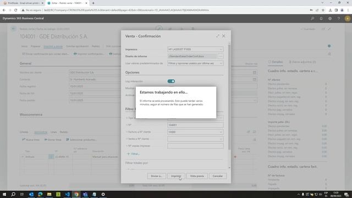This screenshot has width=352, height=198.
Task: Click the Nº copias impresas filter field
Action: click(x=195, y=146)
